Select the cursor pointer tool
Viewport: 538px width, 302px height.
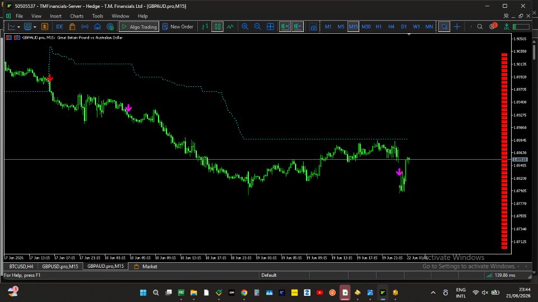click(444, 26)
